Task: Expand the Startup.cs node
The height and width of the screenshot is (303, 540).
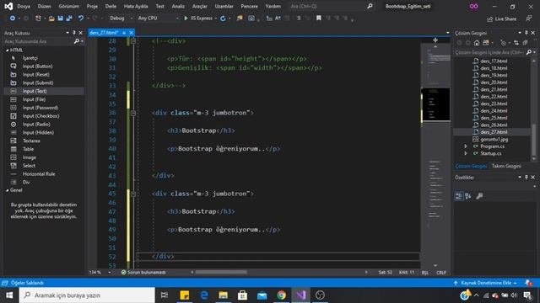Action: pyautogui.click(x=466, y=153)
